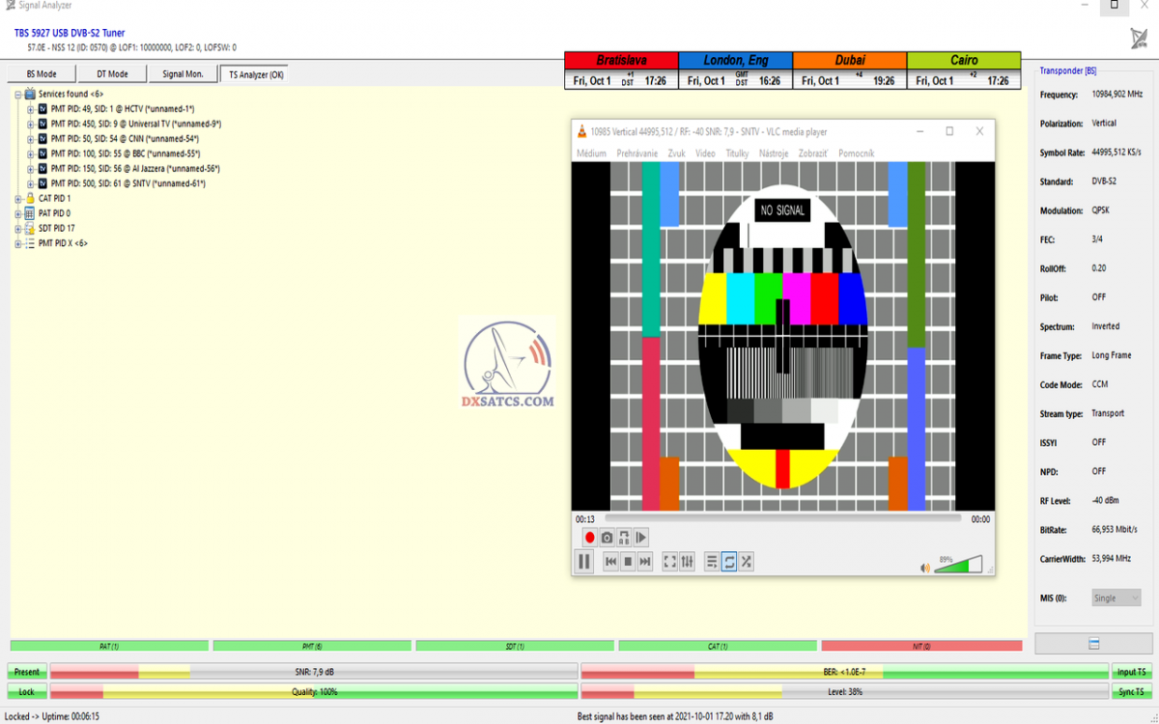Open the MIS Single dropdown
The width and height of the screenshot is (1159, 724).
click(x=1116, y=599)
